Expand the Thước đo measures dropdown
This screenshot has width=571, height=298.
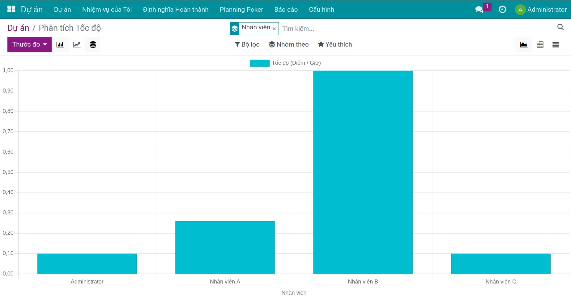coord(29,44)
